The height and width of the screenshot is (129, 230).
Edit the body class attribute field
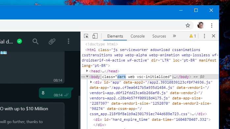pos(137,77)
